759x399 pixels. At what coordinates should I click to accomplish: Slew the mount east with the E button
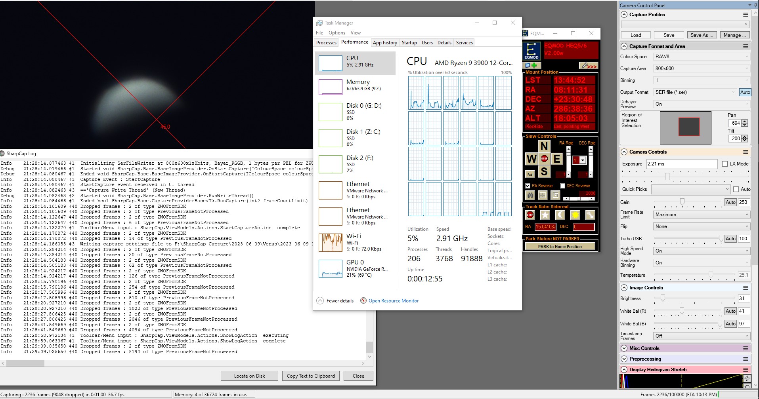coord(557,159)
